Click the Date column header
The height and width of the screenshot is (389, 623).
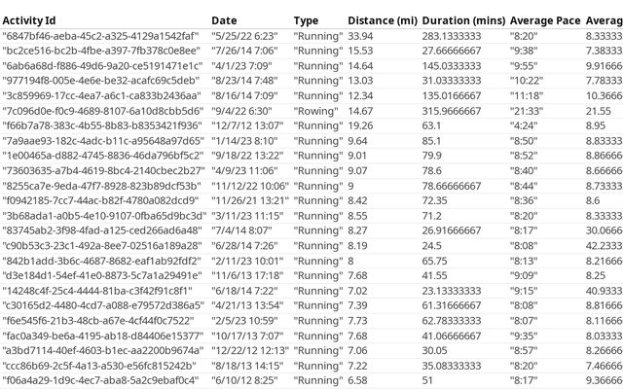(x=224, y=20)
